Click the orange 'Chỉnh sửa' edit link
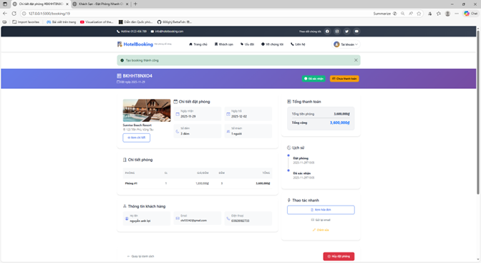The image size is (481, 263). (x=321, y=230)
